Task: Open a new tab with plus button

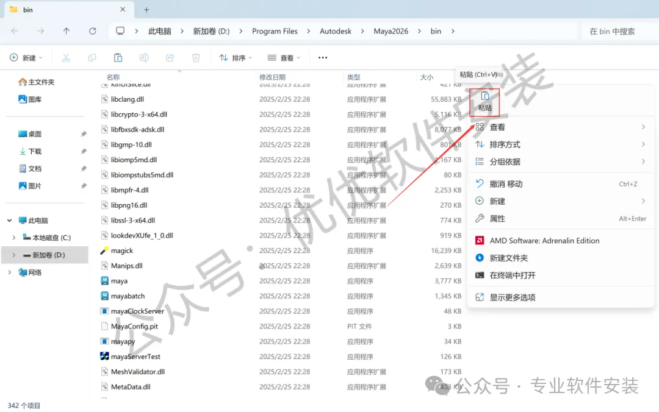Action: click(146, 10)
